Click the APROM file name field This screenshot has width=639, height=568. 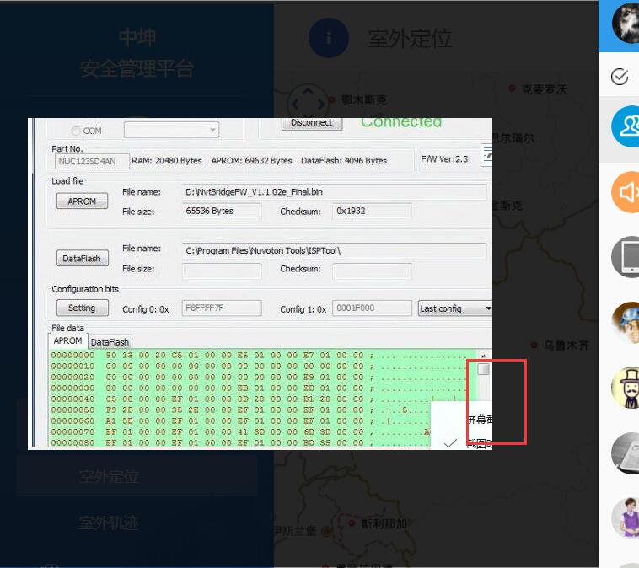click(x=334, y=192)
